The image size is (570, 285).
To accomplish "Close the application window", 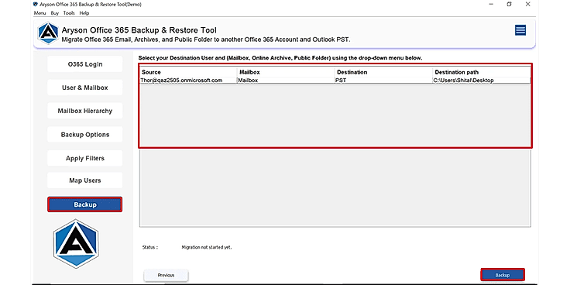I will [528, 5].
